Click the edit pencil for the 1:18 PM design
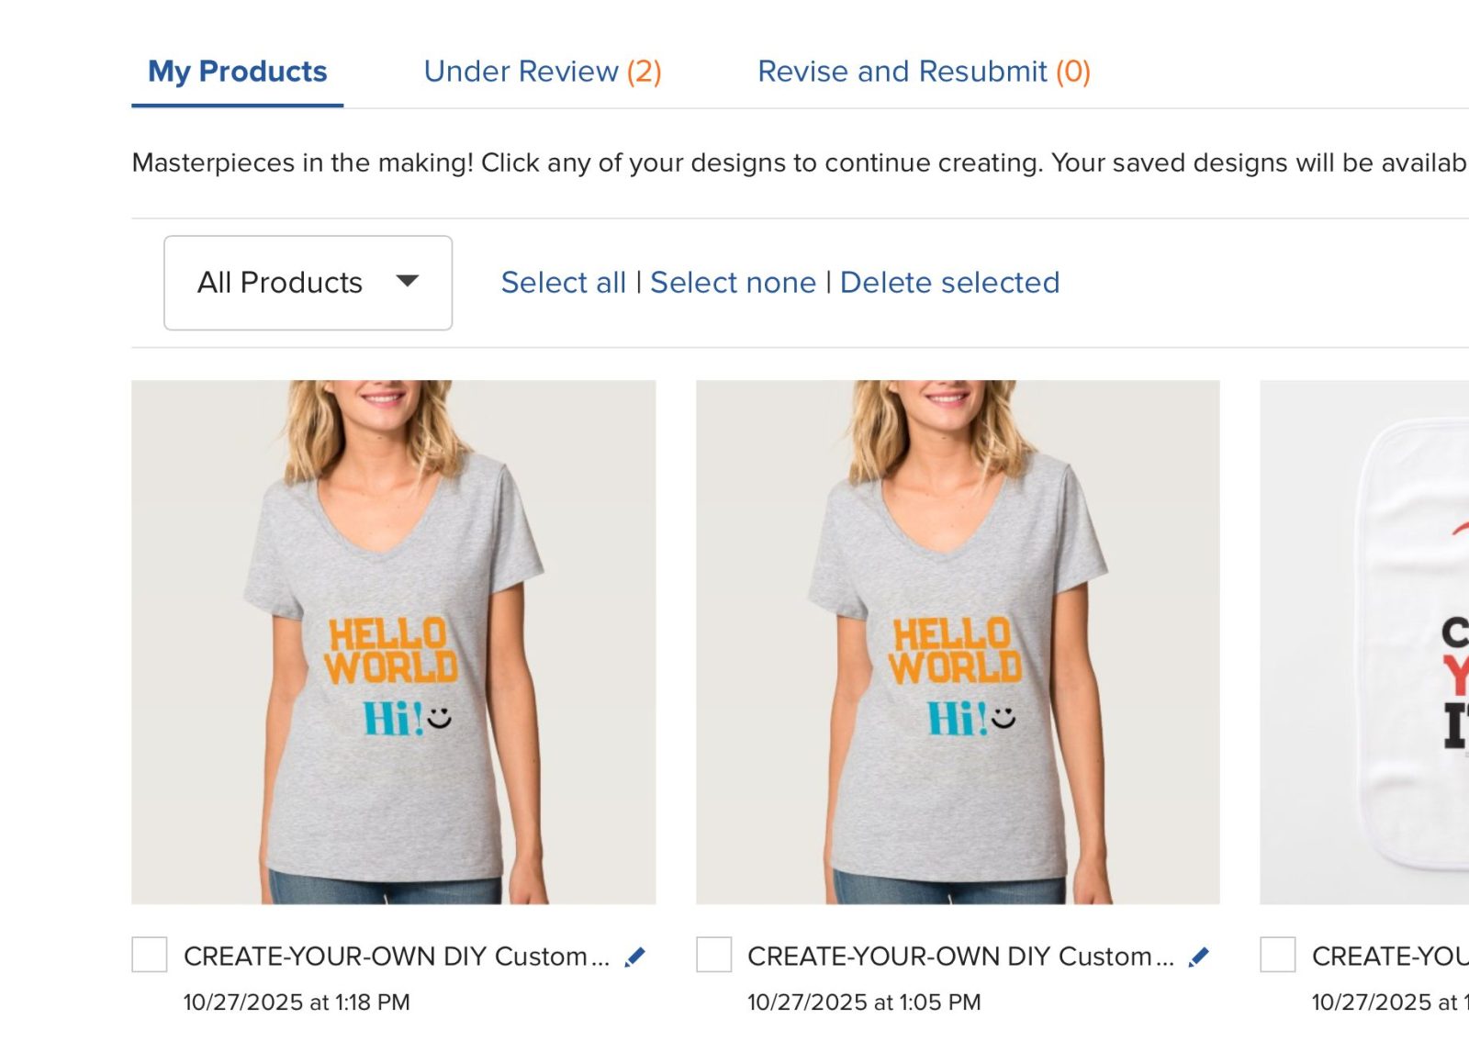1469x1041 pixels. point(634,957)
